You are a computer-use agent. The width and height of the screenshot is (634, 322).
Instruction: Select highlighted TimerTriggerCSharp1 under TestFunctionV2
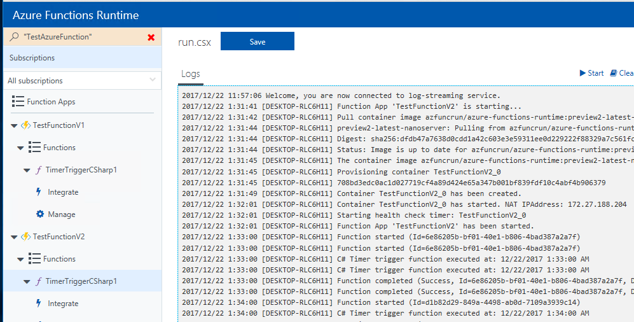[81, 281]
